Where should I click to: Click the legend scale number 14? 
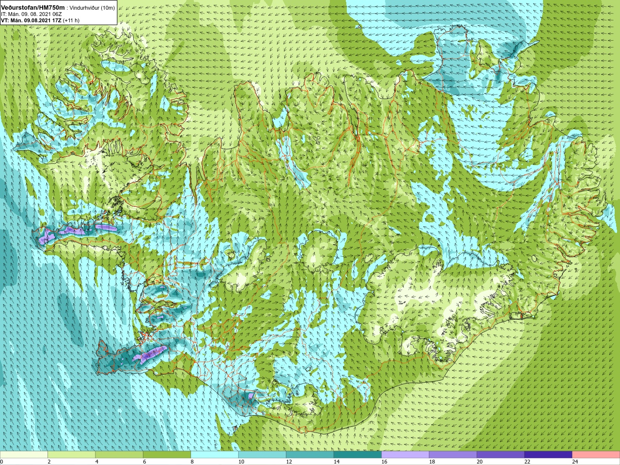336,462
